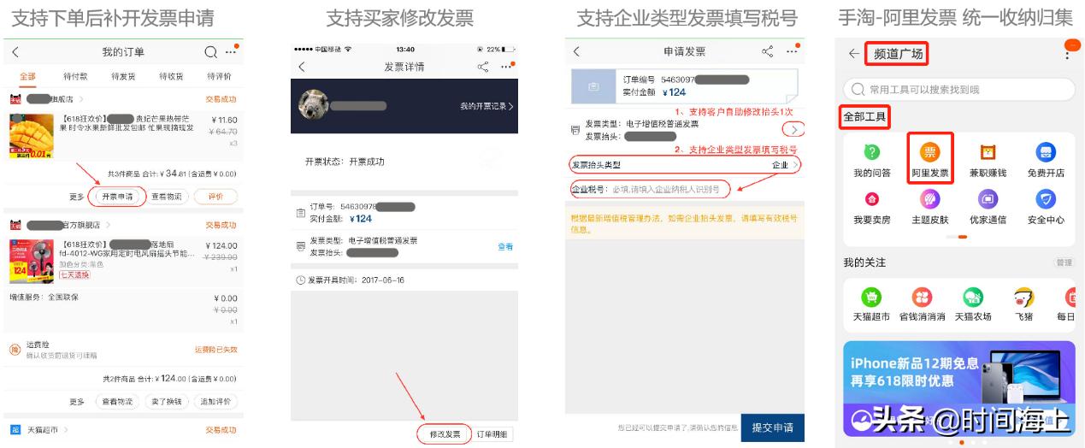The image size is (1085, 448).
Task: Tap the 运费险已失效 status text
Action: pyautogui.click(x=216, y=350)
